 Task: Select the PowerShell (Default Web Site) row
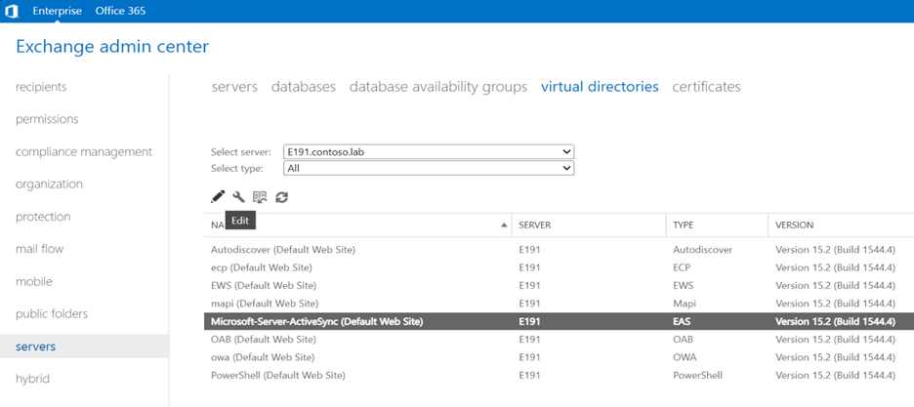point(559,376)
